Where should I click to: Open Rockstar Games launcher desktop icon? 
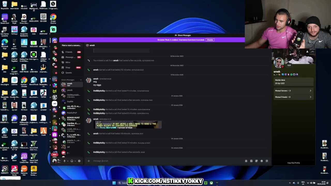34,171
